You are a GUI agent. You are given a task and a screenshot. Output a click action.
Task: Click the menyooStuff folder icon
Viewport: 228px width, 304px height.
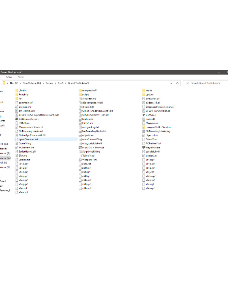coord(80,91)
